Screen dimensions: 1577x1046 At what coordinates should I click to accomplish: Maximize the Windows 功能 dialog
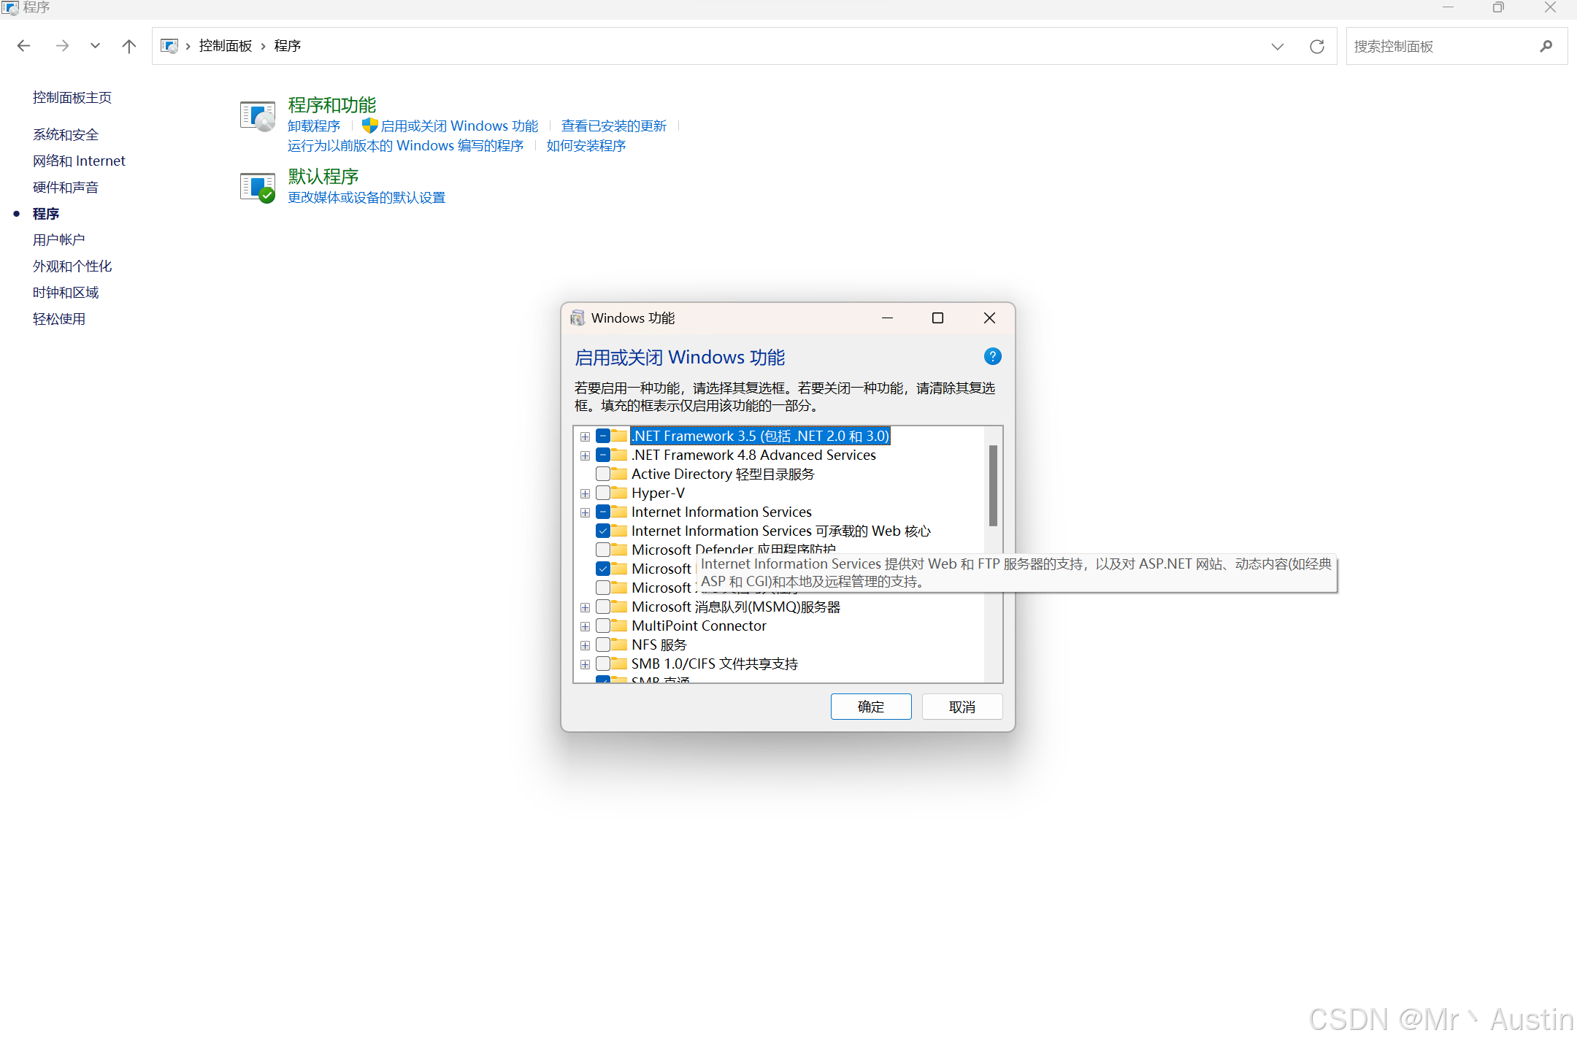[x=937, y=318]
